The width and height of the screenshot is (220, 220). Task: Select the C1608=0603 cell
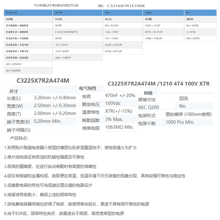(x=28, y=26)
